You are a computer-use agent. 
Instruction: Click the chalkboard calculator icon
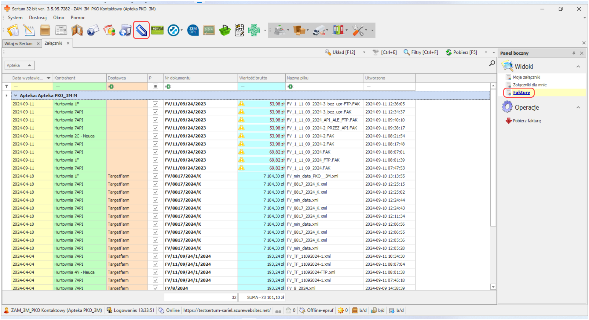point(209,30)
